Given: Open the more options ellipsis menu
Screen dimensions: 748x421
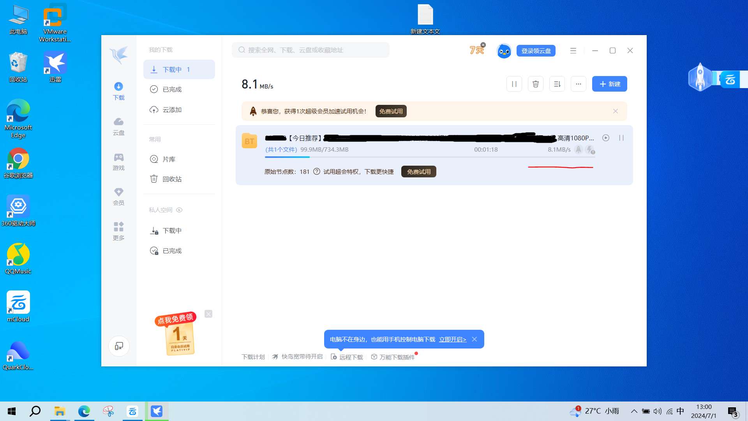Looking at the screenshot, I should click(x=578, y=84).
